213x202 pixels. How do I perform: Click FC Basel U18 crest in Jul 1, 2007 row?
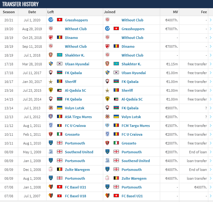(x=51, y=196)
